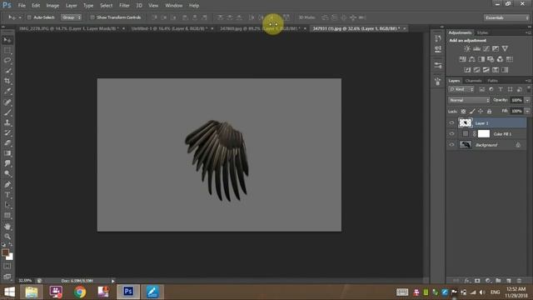The image size is (533, 300).
Task: Switch to the Channels tab
Action: coord(474,81)
